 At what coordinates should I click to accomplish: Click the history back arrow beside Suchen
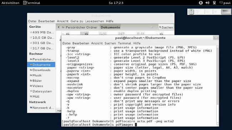[152, 27]
